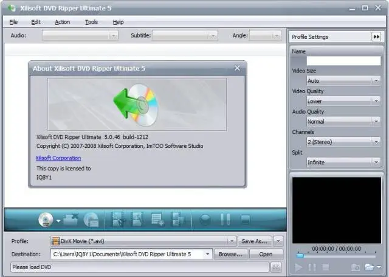Pause the preview player
Screen dimensions: 389x277
[x=312, y=267]
